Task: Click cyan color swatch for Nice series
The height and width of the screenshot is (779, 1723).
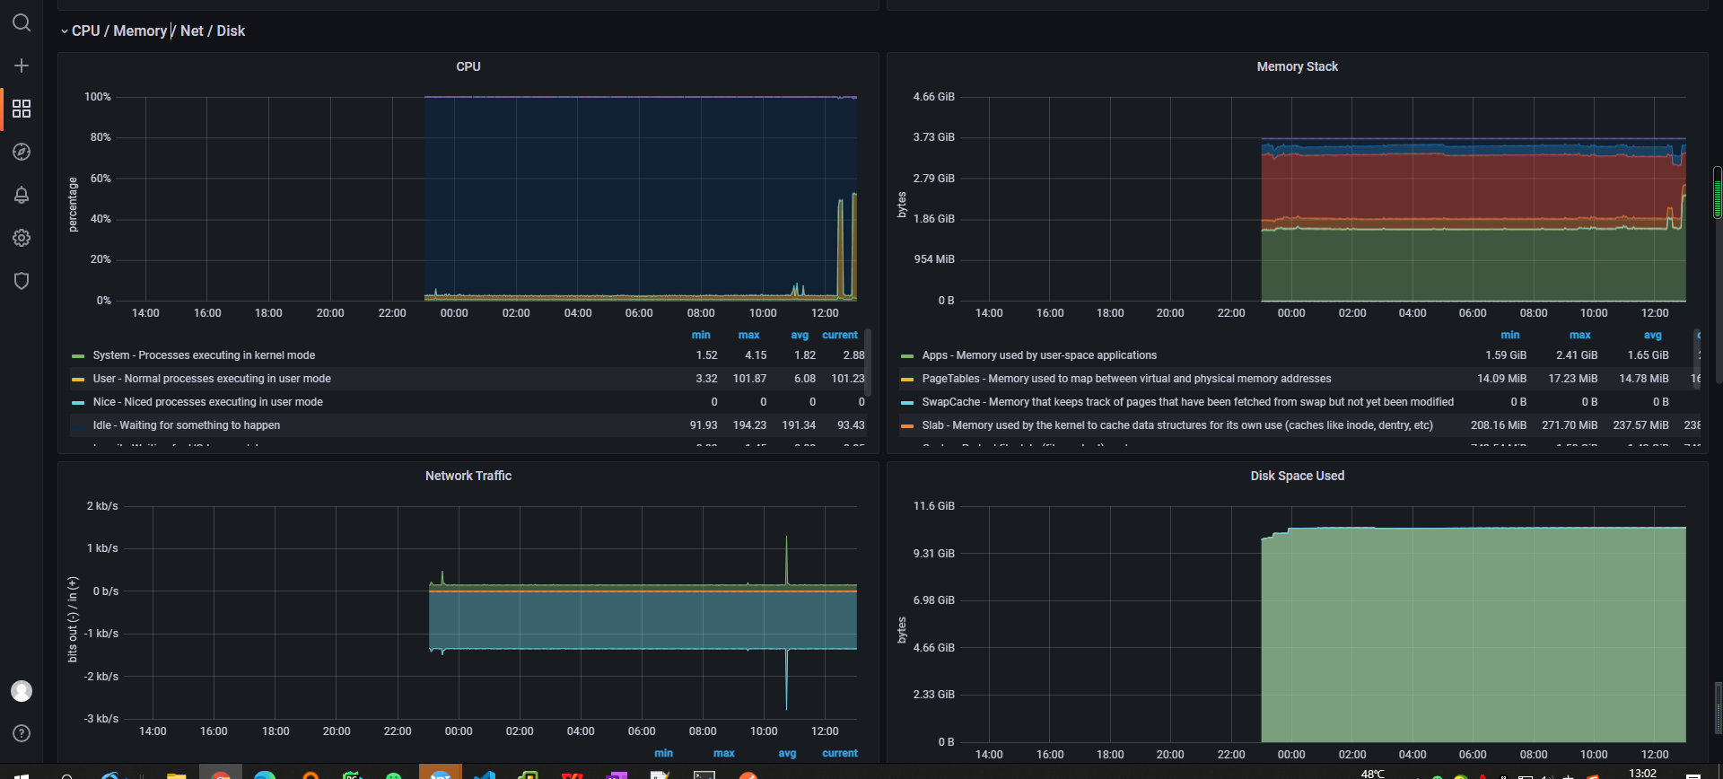Action: click(x=78, y=403)
